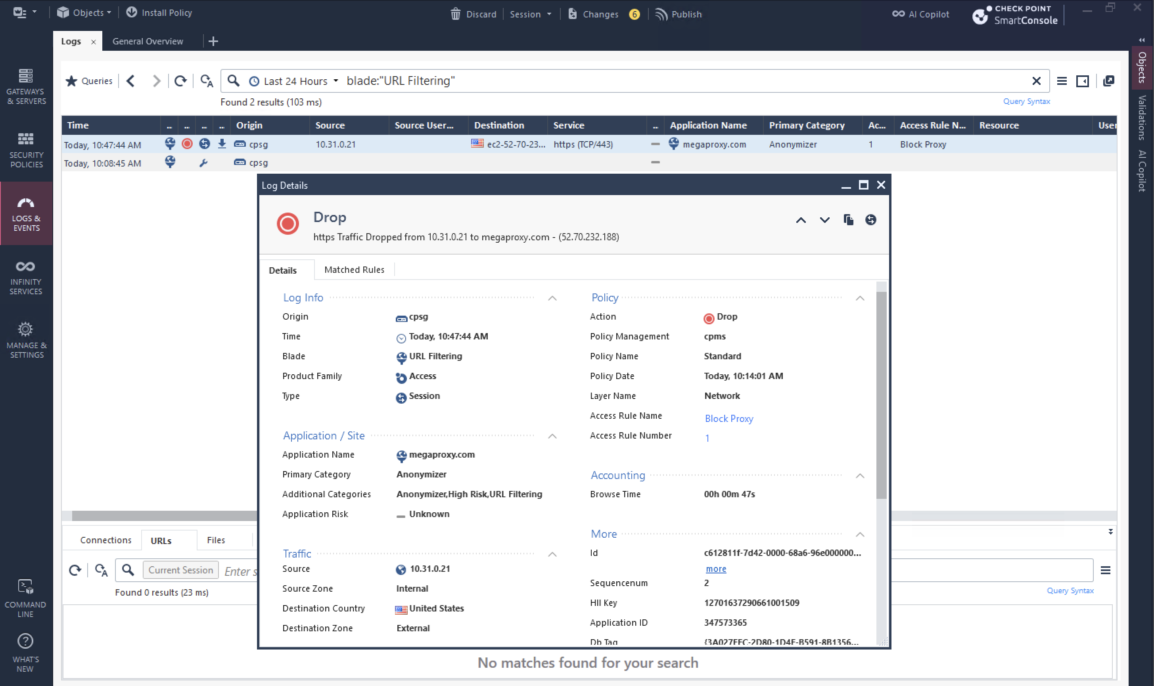Open the General Overview tab
Image resolution: width=1154 pixels, height=686 pixels.
click(148, 41)
